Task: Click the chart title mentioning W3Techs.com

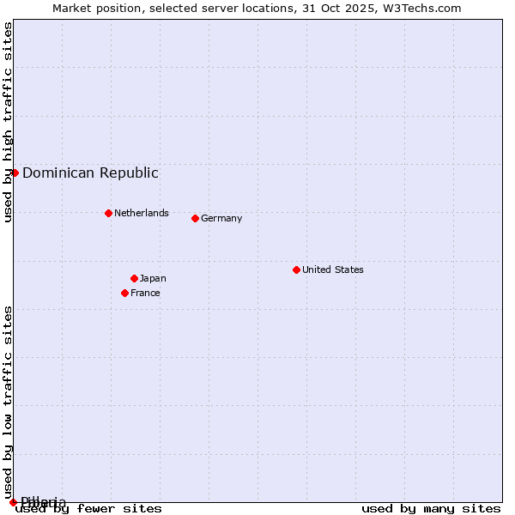Action: [x=257, y=8]
